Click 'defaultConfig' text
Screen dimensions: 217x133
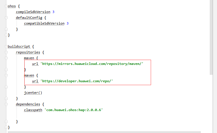(x=29, y=18)
